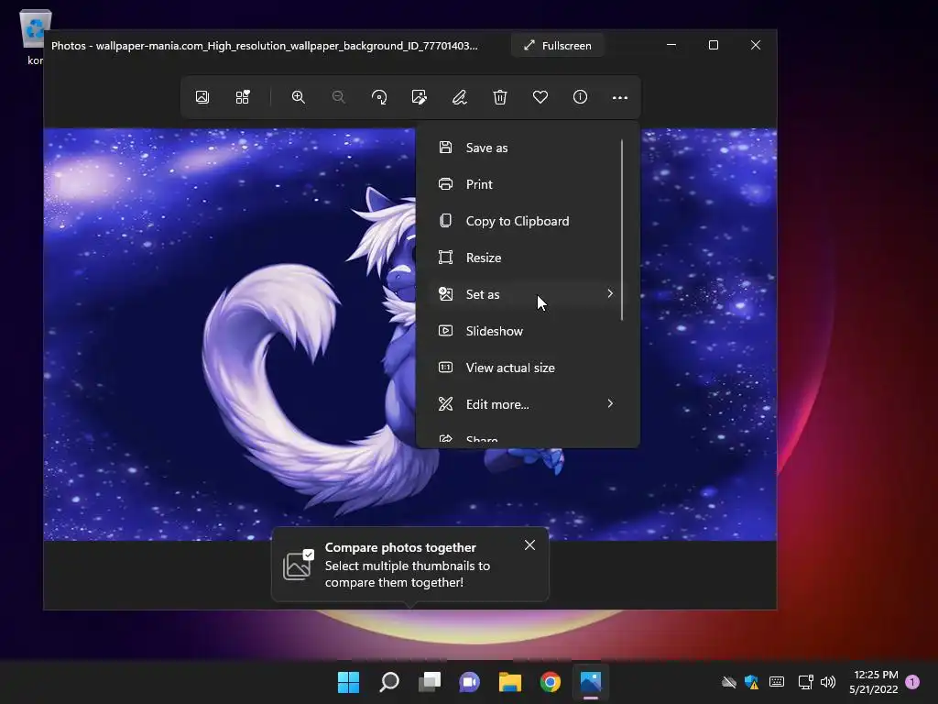Add photo to favorites with heart icon
Screen dimensions: 938x704
(540, 97)
